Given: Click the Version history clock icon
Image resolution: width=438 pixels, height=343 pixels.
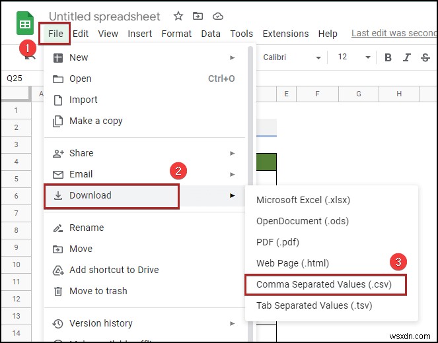Looking at the screenshot, I should tap(58, 324).
